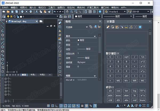Image resolution: width=160 pixels, height=111 pixels.
Task: Open the 绘图(D) menu
Action: (61, 7)
